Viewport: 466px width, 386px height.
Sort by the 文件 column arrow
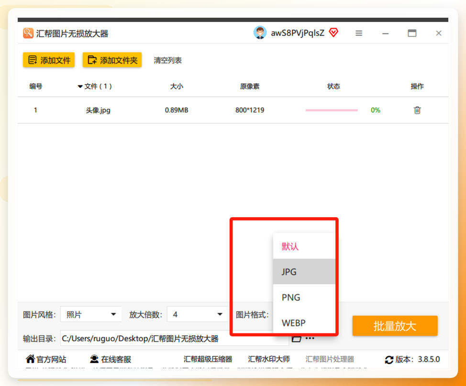pyautogui.click(x=80, y=87)
